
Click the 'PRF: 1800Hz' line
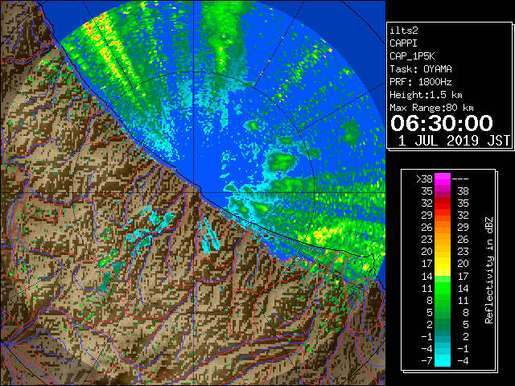421,82
